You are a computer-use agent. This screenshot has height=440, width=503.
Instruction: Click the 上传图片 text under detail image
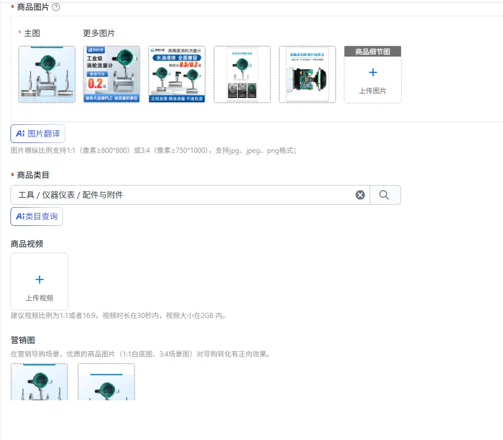(373, 91)
